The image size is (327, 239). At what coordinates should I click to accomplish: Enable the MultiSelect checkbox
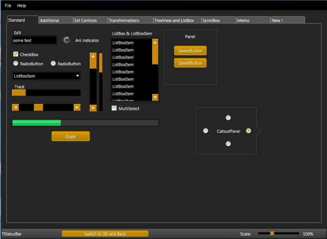click(114, 108)
